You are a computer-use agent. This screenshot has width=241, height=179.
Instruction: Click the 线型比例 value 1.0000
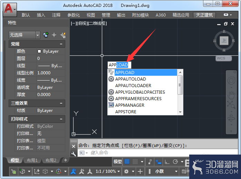[44, 73]
